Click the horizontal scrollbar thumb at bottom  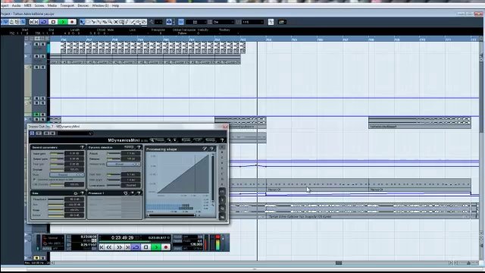(339, 263)
